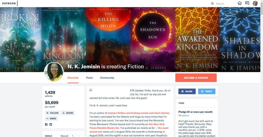Image resolution: width=263 pixels, height=137 pixels.
Task: Select the Overview tab
Action: [x=73, y=78]
